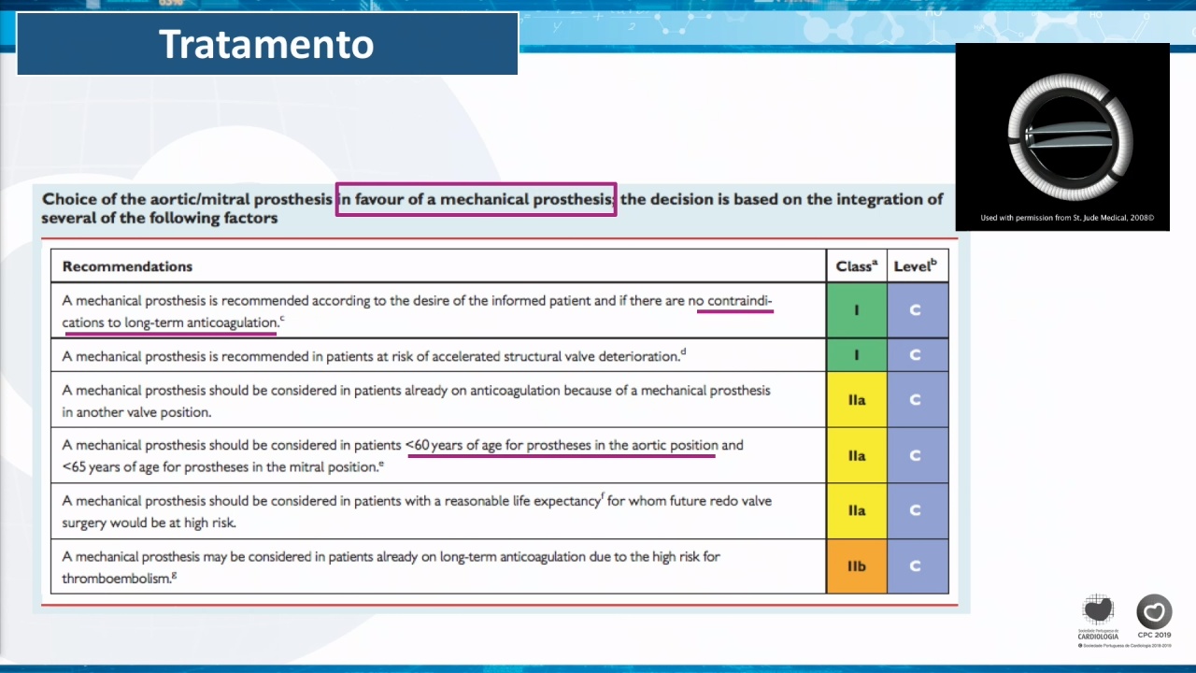Click the 'surgery would be at high risk' line
Viewport: 1196px width, 673px height.
click(149, 523)
